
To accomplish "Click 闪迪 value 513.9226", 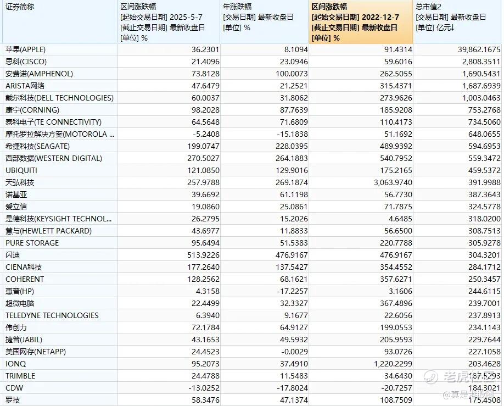I will [x=203, y=255].
